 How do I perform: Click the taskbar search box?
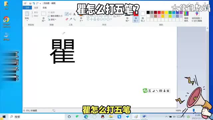pos(37,117)
